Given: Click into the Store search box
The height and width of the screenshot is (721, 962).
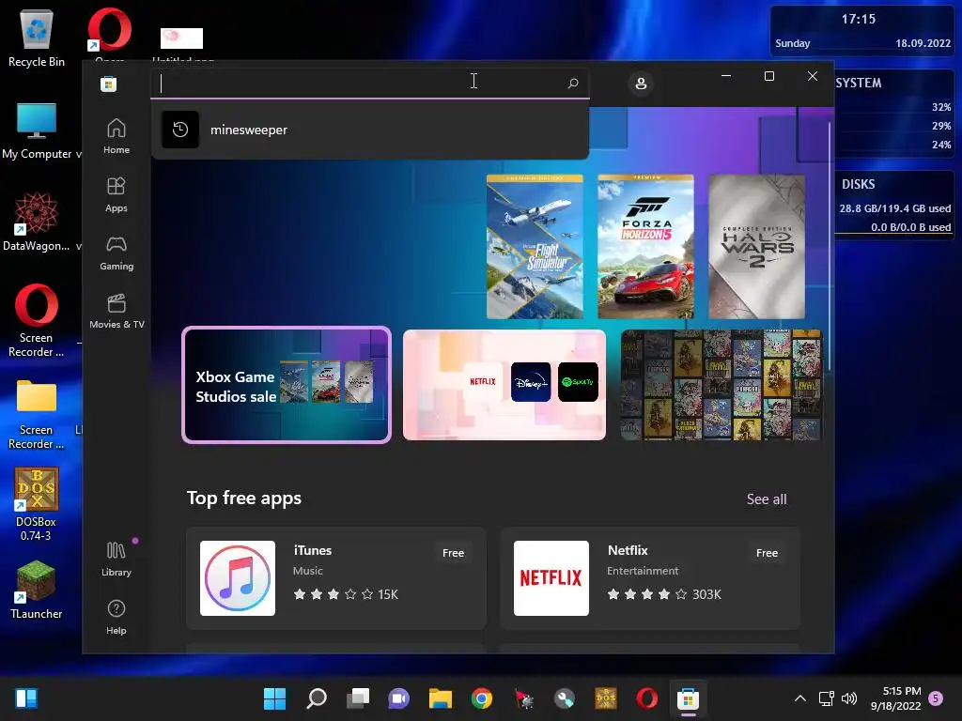Looking at the screenshot, I should pos(370,83).
